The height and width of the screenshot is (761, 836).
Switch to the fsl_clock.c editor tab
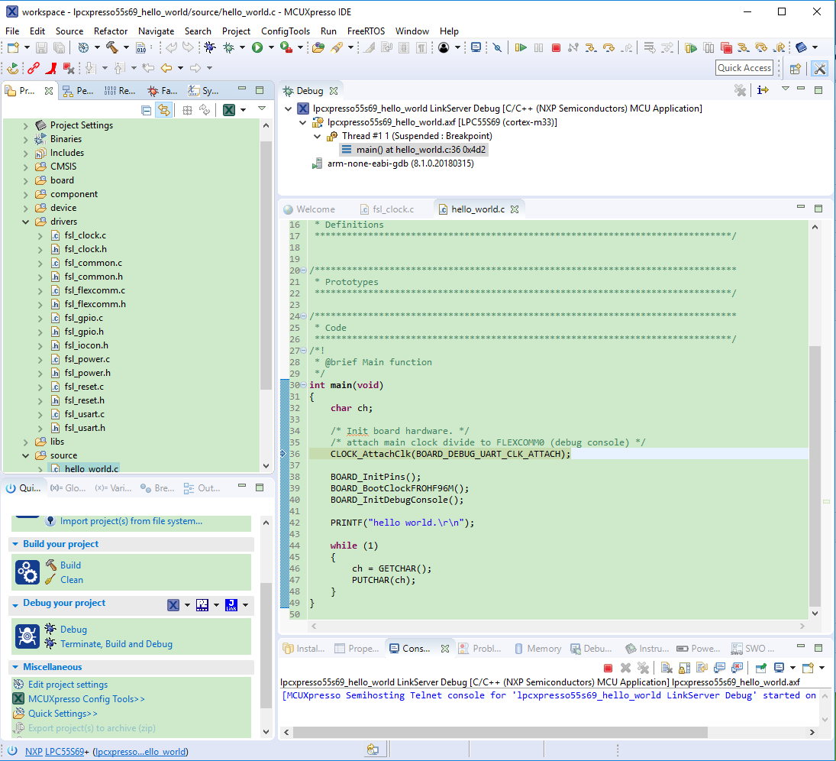(x=392, y=209)
